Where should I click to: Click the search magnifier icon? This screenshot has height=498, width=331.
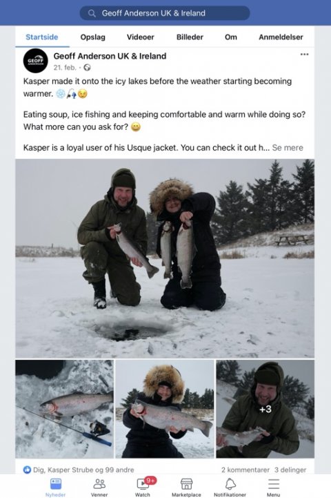tap(92, 13)
